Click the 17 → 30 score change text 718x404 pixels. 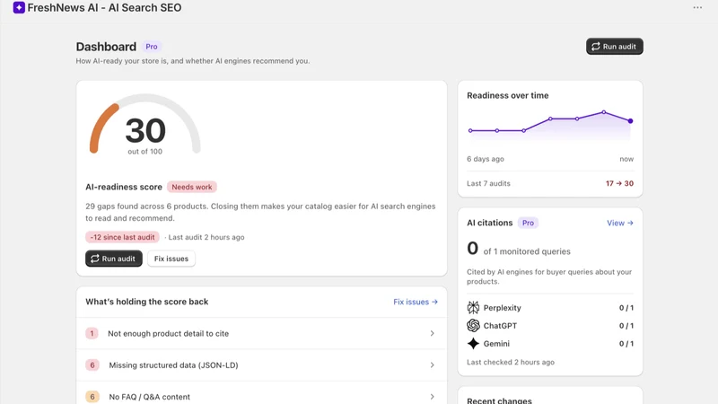click(x=619, y=183)
